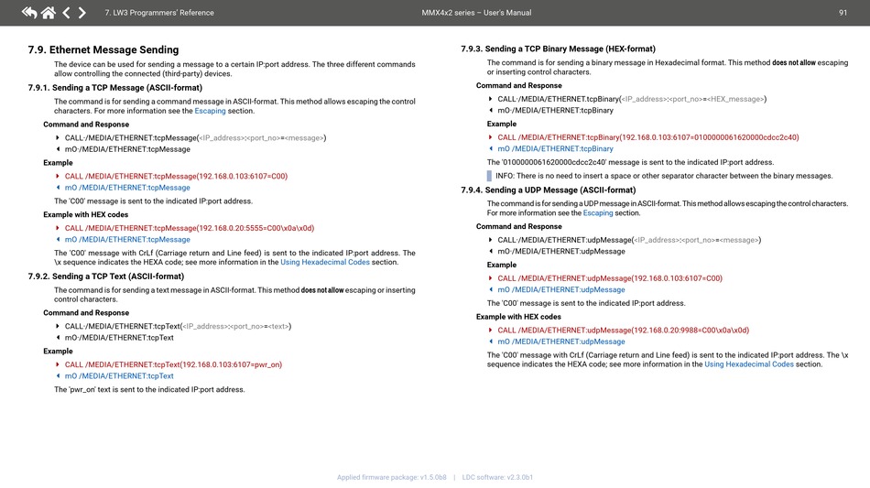Follow Using Hexadecimal Codes link in UDP section
The image size is (870, 488).
tap(748, 364)
